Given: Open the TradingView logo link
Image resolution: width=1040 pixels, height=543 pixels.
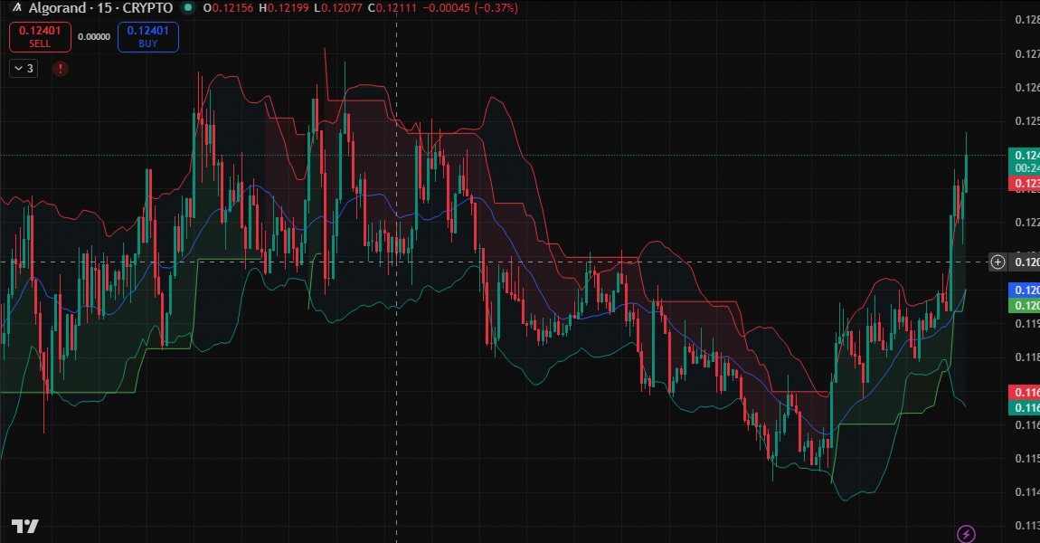Looking at the screenshot, I should 24,527.
